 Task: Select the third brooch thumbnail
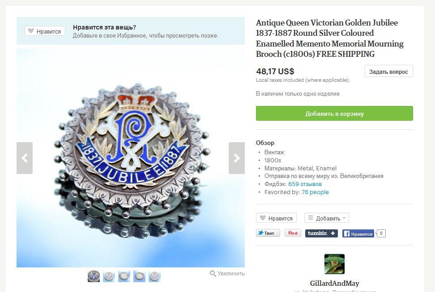click(124, 276)
